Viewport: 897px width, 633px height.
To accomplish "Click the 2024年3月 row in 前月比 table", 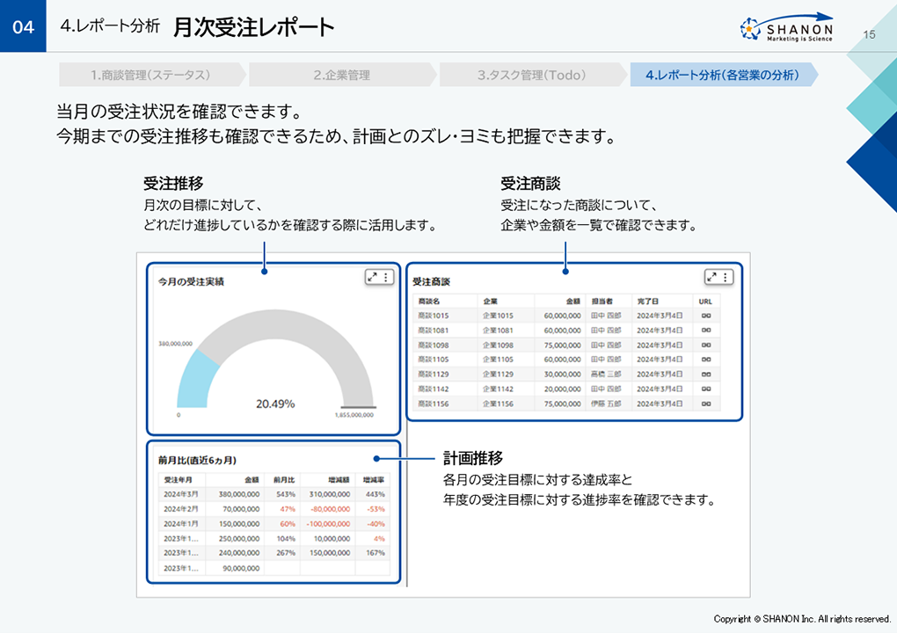I will click(x=274, y=494).
